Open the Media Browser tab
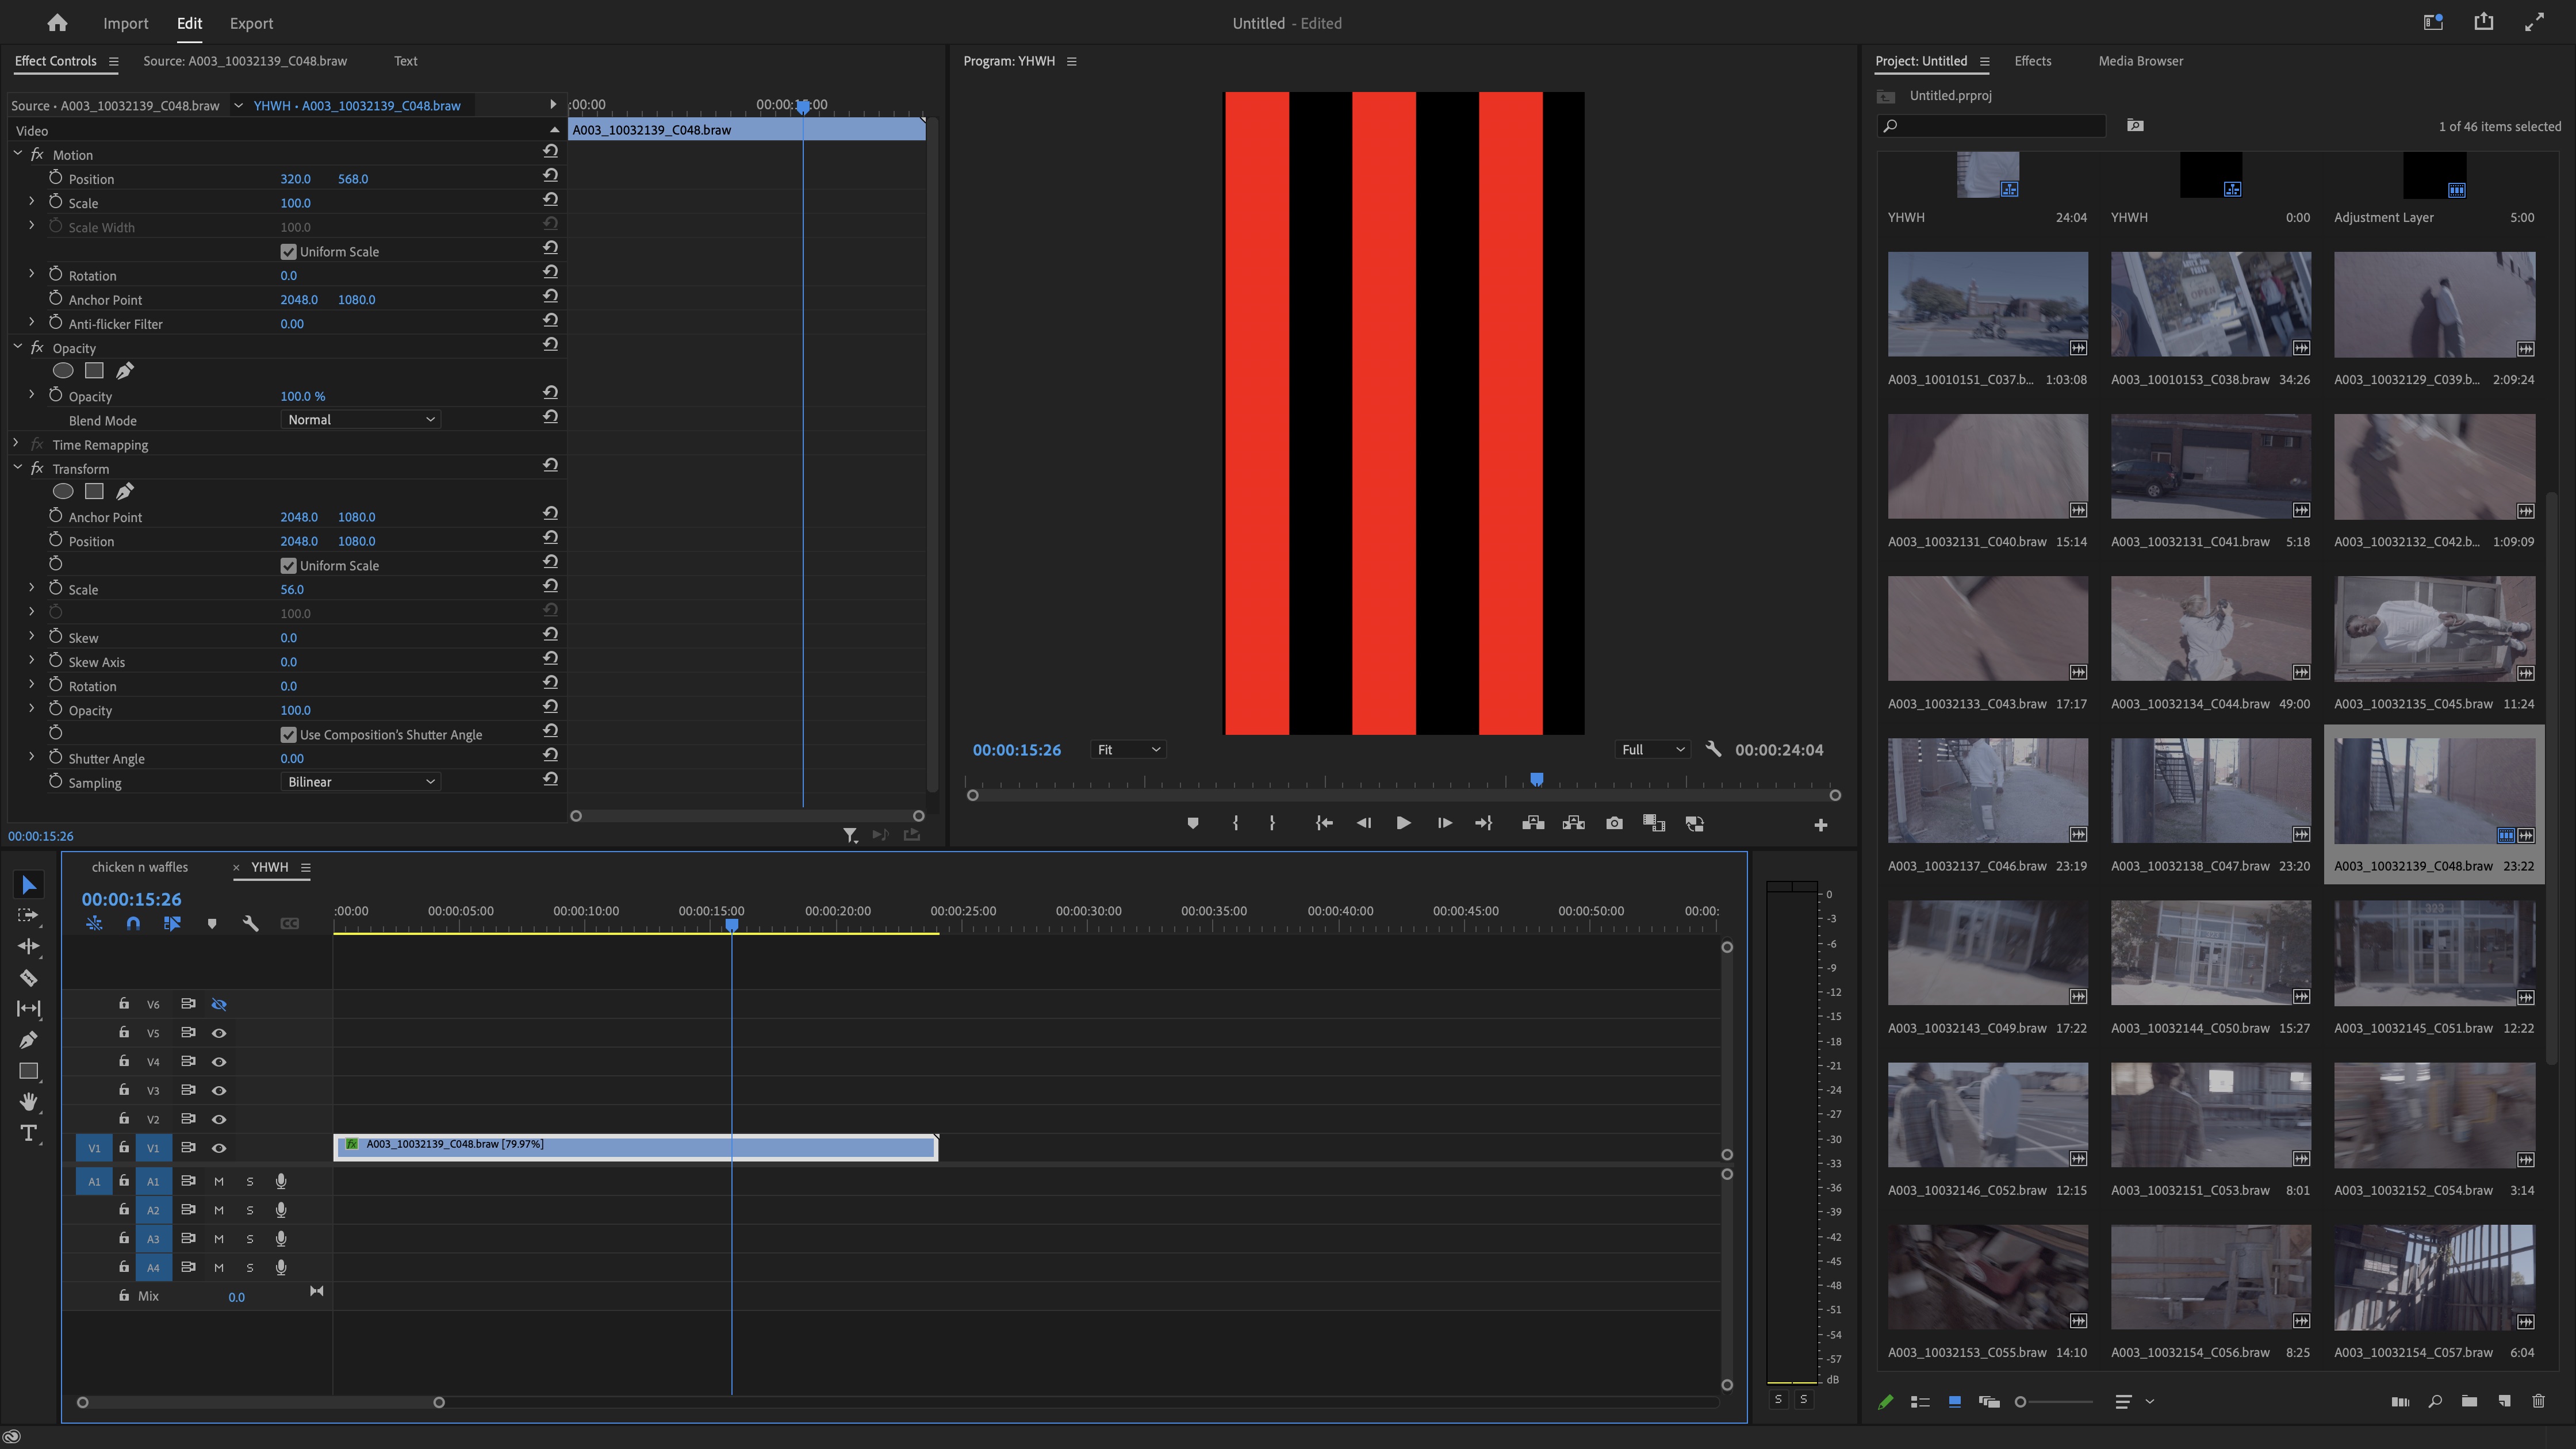 pyautogui.click(x=2140, y=61)
